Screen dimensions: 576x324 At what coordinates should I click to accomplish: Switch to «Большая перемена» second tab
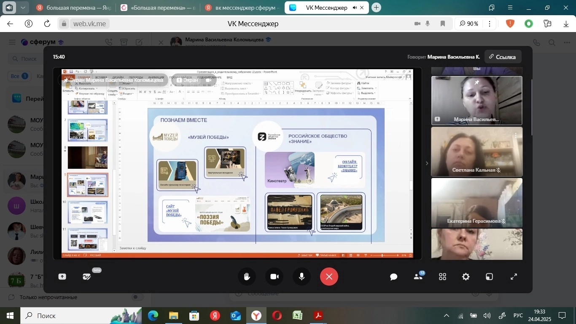pos(158,8)
